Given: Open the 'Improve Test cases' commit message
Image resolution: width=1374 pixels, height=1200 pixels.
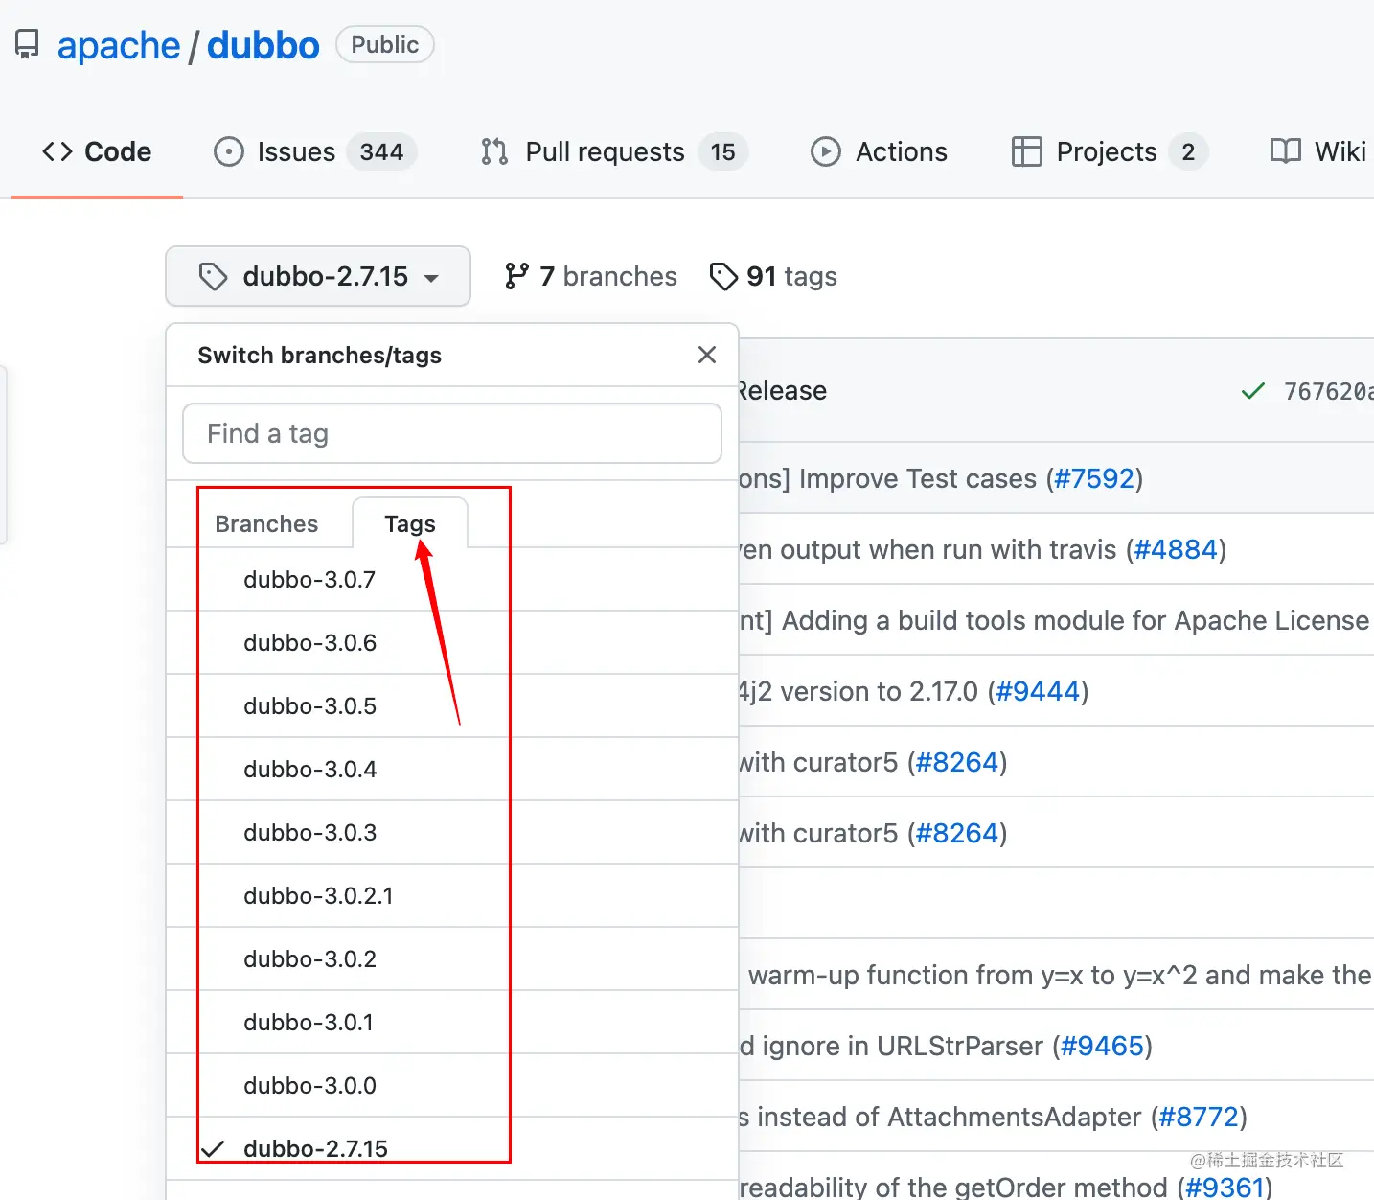Looking at the screenshot, I should 887,478.
